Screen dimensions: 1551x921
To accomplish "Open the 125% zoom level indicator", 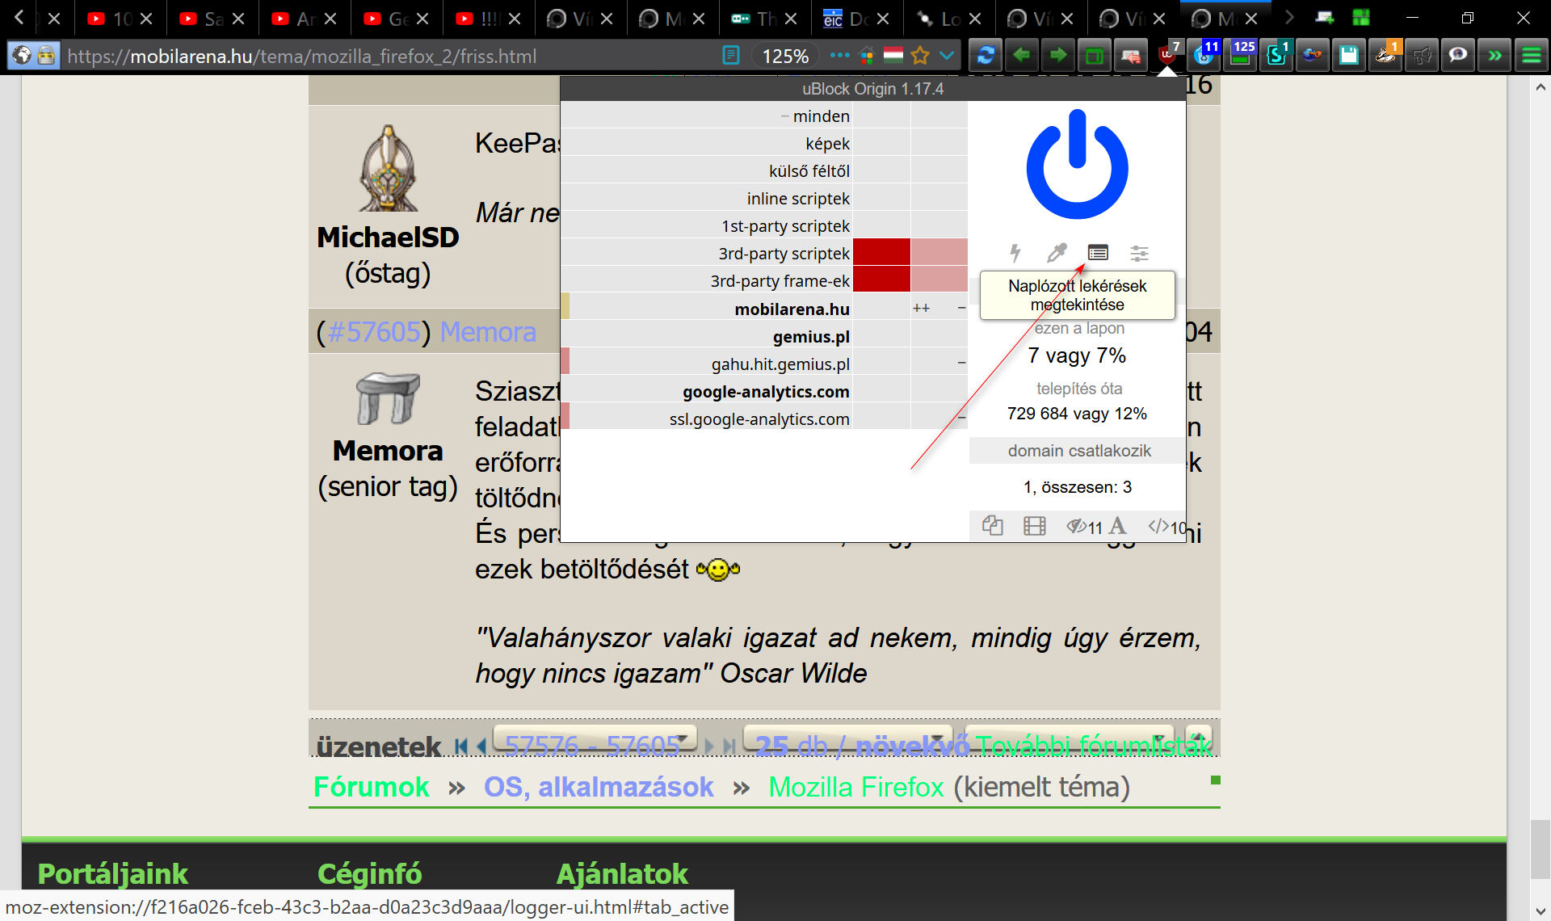I will (785, 56).
